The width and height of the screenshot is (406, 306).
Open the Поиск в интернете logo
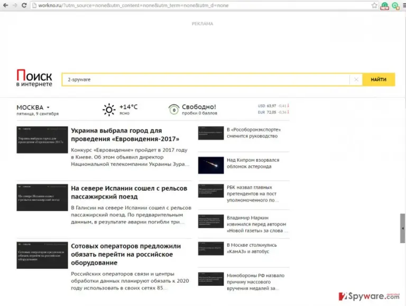(x=34, y=78)
